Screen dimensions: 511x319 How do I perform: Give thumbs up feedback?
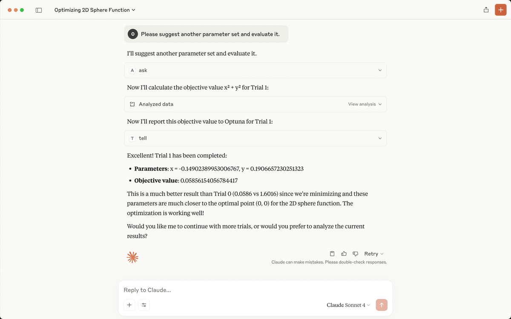(344, 253)
